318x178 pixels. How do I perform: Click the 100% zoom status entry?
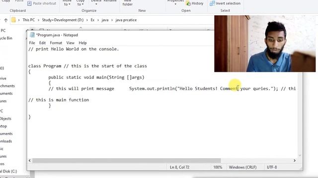(x=218, y=167)
